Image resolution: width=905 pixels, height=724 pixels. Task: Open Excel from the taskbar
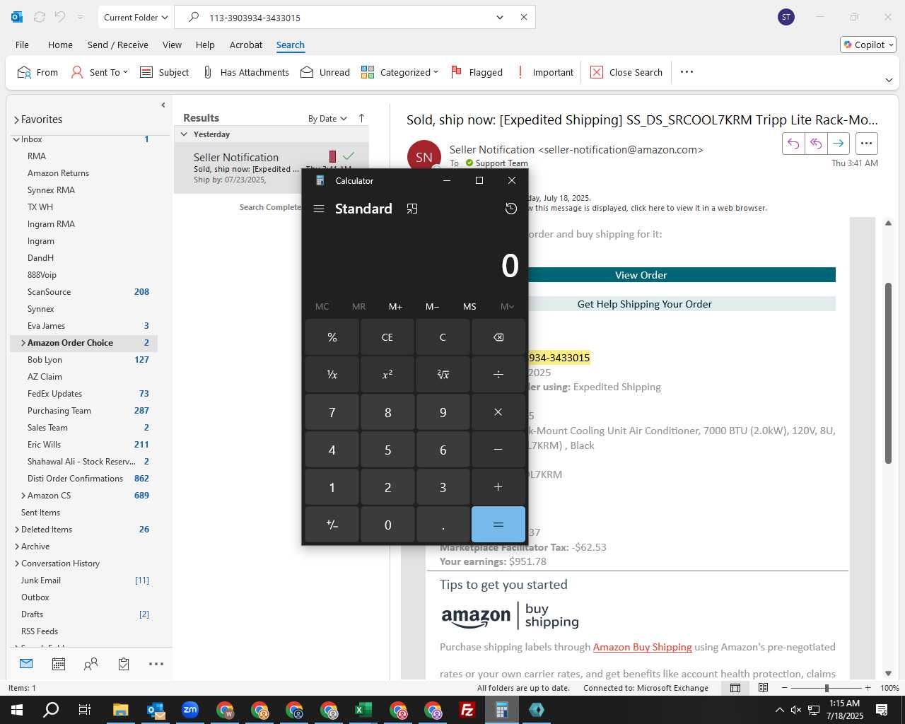coord(363,710)
